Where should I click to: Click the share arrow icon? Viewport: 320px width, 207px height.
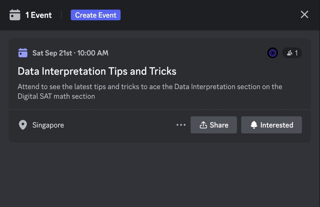pyautogui.click(x=203, y=125)
